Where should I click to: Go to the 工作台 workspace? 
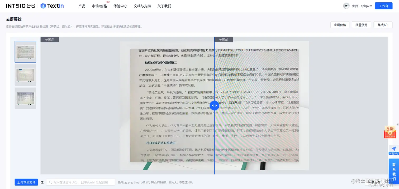383,6
